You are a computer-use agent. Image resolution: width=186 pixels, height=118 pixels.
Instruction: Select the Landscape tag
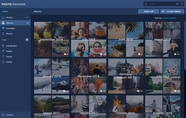[11, 46]
